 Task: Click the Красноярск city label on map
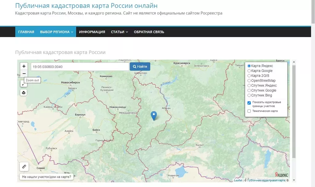tap(182, 63)
